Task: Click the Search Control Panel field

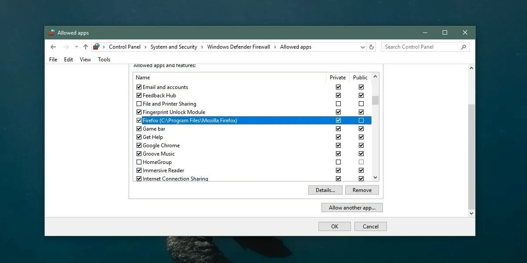Action: click(x=425, y=47)
